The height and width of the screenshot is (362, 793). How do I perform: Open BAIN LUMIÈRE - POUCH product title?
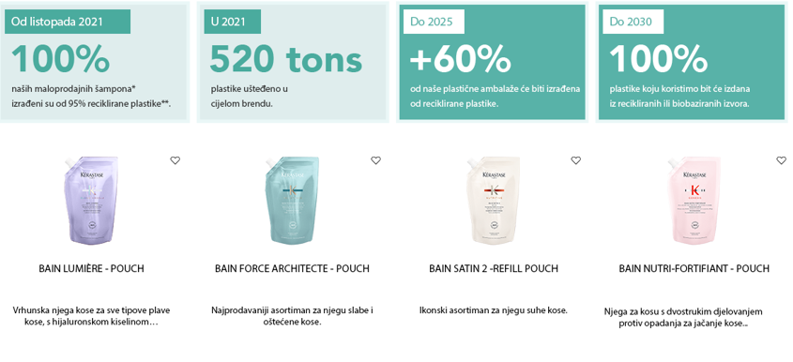[x=92, y=268]
